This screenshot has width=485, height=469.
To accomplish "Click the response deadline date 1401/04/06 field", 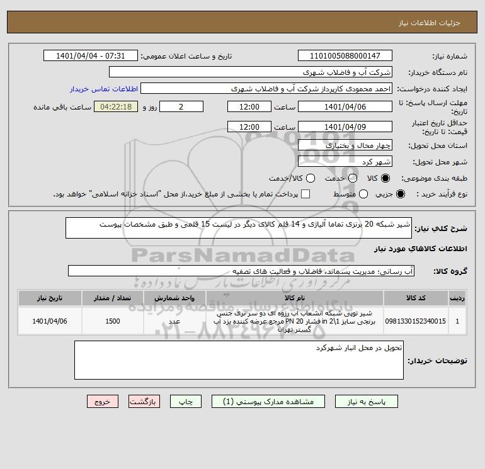I will pyautogui.click(x=345, y=106).
